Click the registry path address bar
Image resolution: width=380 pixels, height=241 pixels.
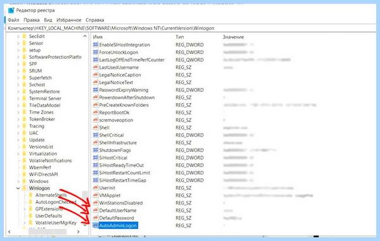(x=191, y=28)
